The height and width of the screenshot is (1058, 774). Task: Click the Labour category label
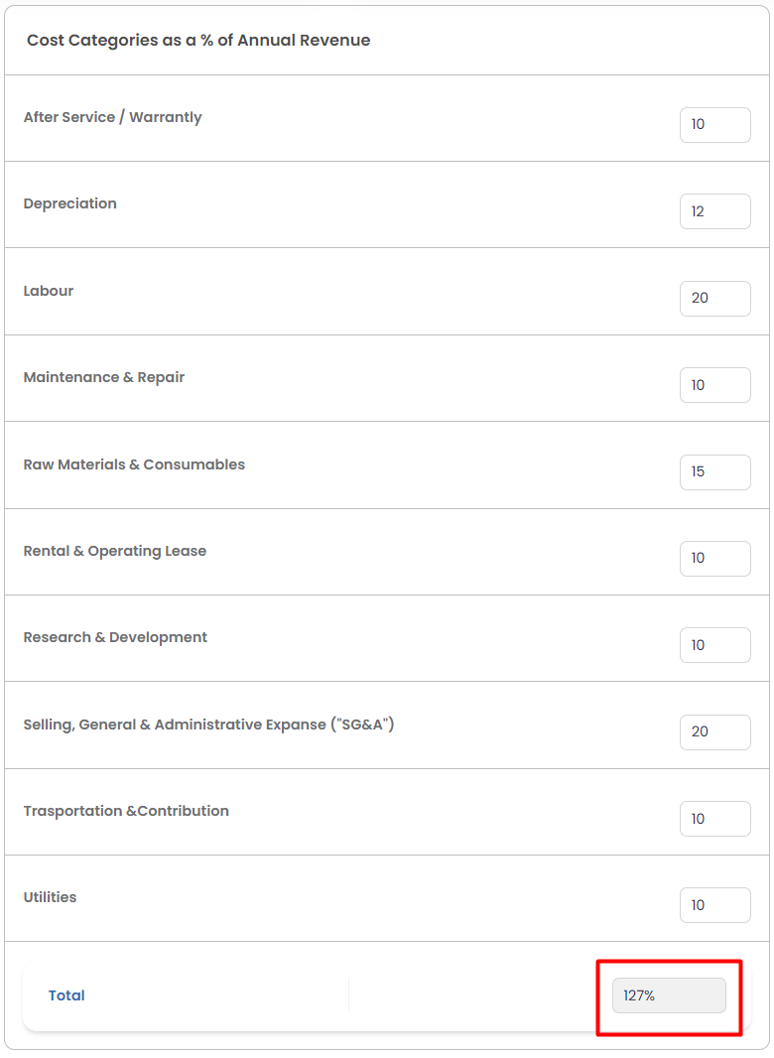click(x=49, y=291)
